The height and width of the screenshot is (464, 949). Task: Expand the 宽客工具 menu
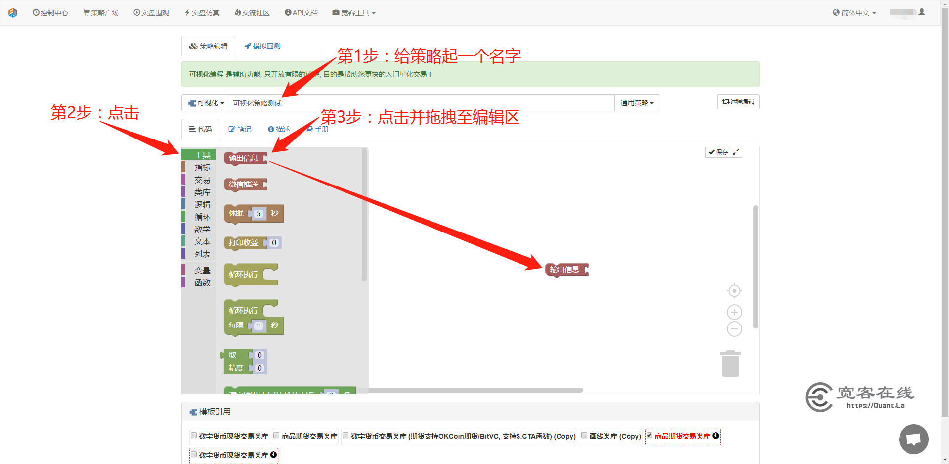coord(354,13)
